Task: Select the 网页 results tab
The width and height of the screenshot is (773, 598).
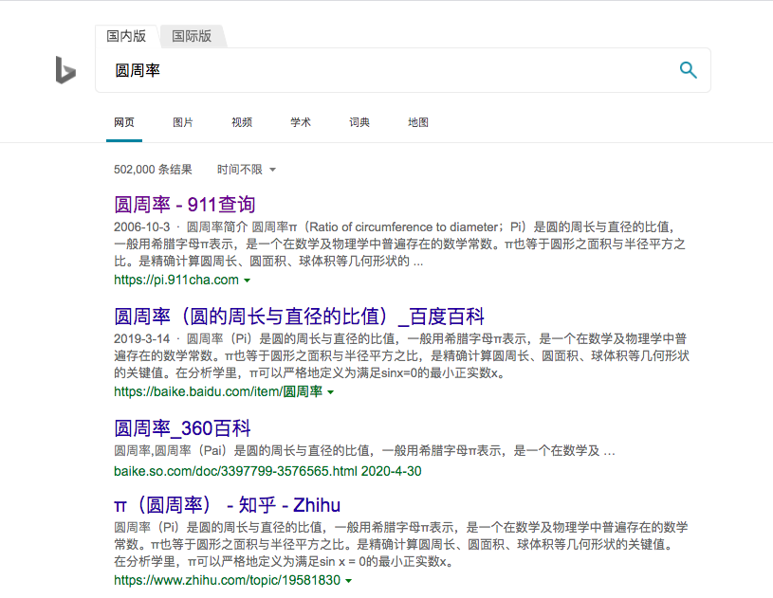Action: point(124,122)
